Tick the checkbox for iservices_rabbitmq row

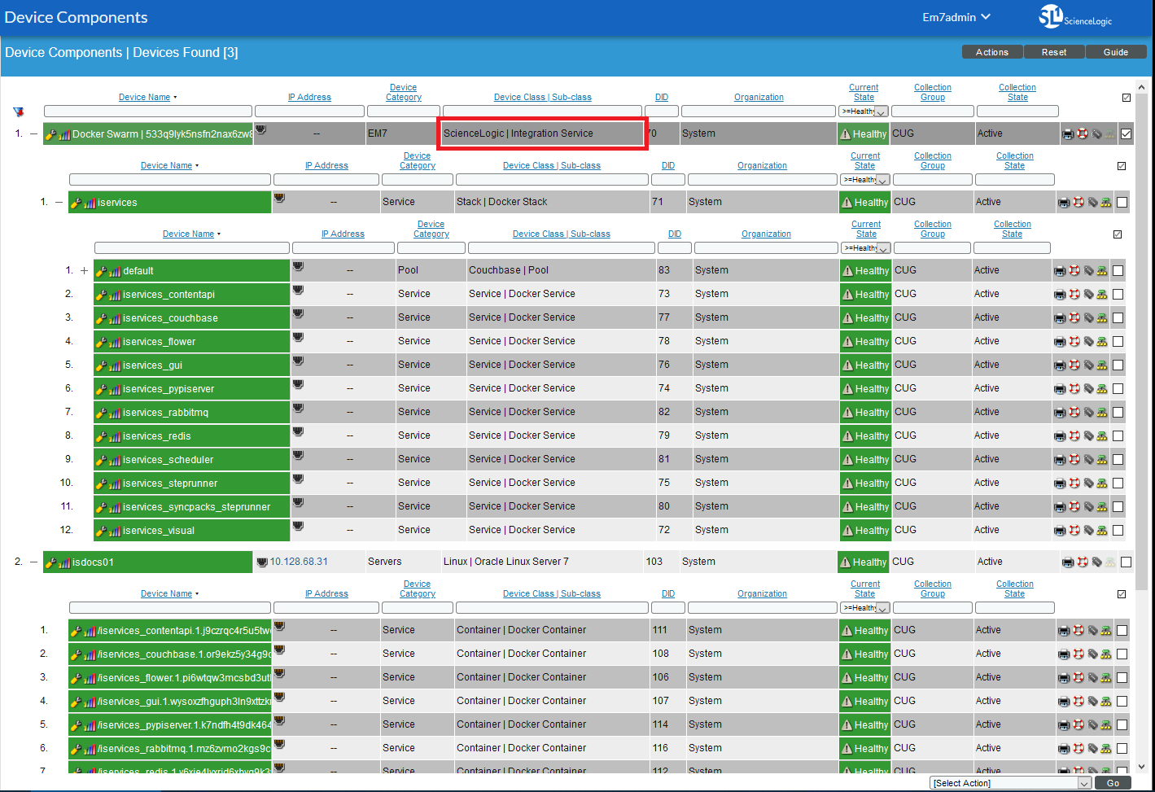pyautogui.click(x=1118, y=413)
